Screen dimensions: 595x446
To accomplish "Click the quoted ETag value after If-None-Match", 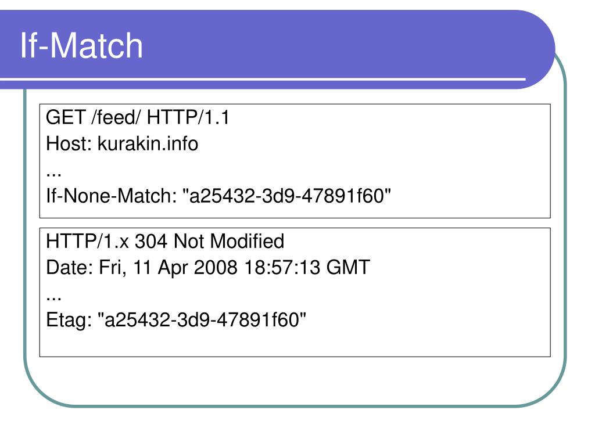I will tap(287, 196).
